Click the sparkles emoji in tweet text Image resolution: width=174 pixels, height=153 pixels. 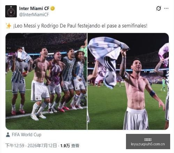point(8,26)
